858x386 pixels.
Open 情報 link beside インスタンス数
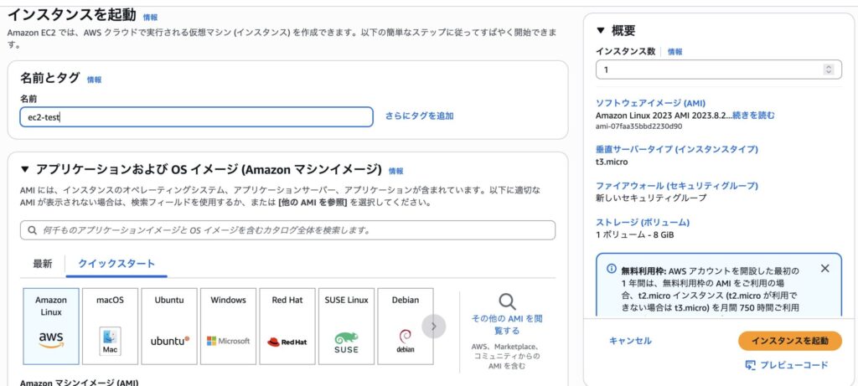pos(675,52)
